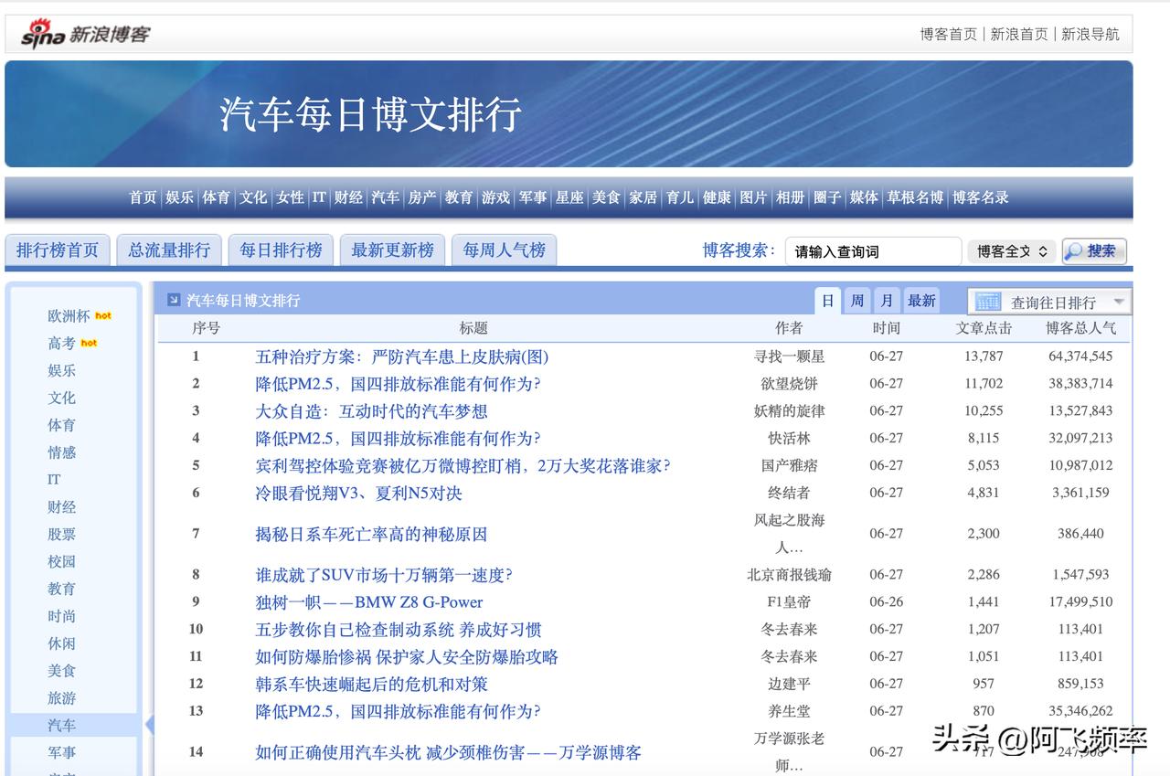Click the arrow icon before 汽车每日博文排行 panel title
The width and height of the screenshot is (1170, 776).
point(174,300)
